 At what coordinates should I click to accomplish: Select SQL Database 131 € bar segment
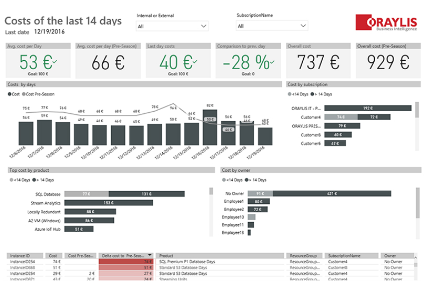[146, 194]
